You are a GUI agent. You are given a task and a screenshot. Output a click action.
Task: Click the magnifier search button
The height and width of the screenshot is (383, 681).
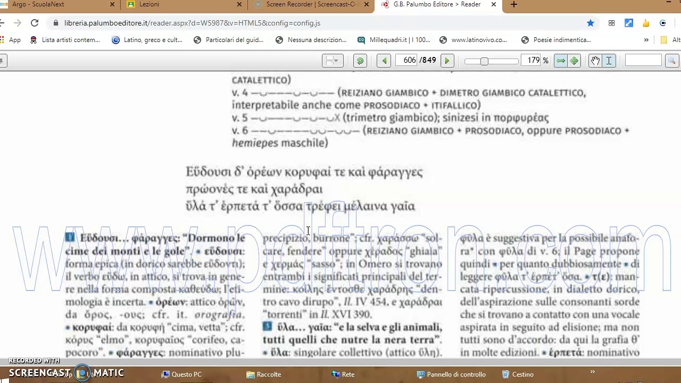tap(671, 61)
